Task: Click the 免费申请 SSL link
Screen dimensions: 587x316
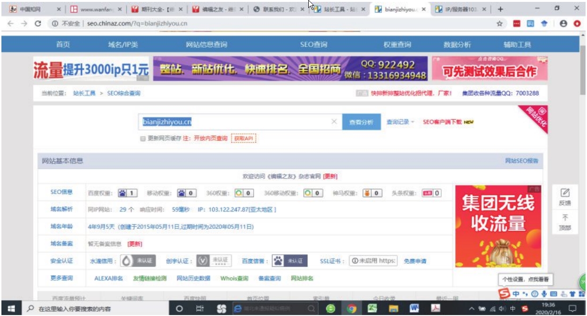Action: (415, 261)
